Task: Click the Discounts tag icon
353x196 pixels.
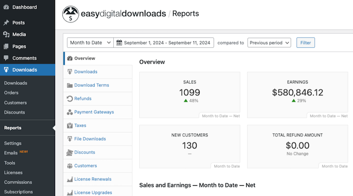Action: (x=70, y=152)
